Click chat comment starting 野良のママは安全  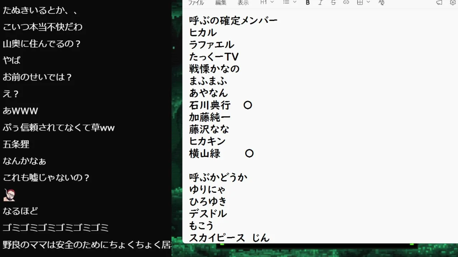click(x=87, y=245)
